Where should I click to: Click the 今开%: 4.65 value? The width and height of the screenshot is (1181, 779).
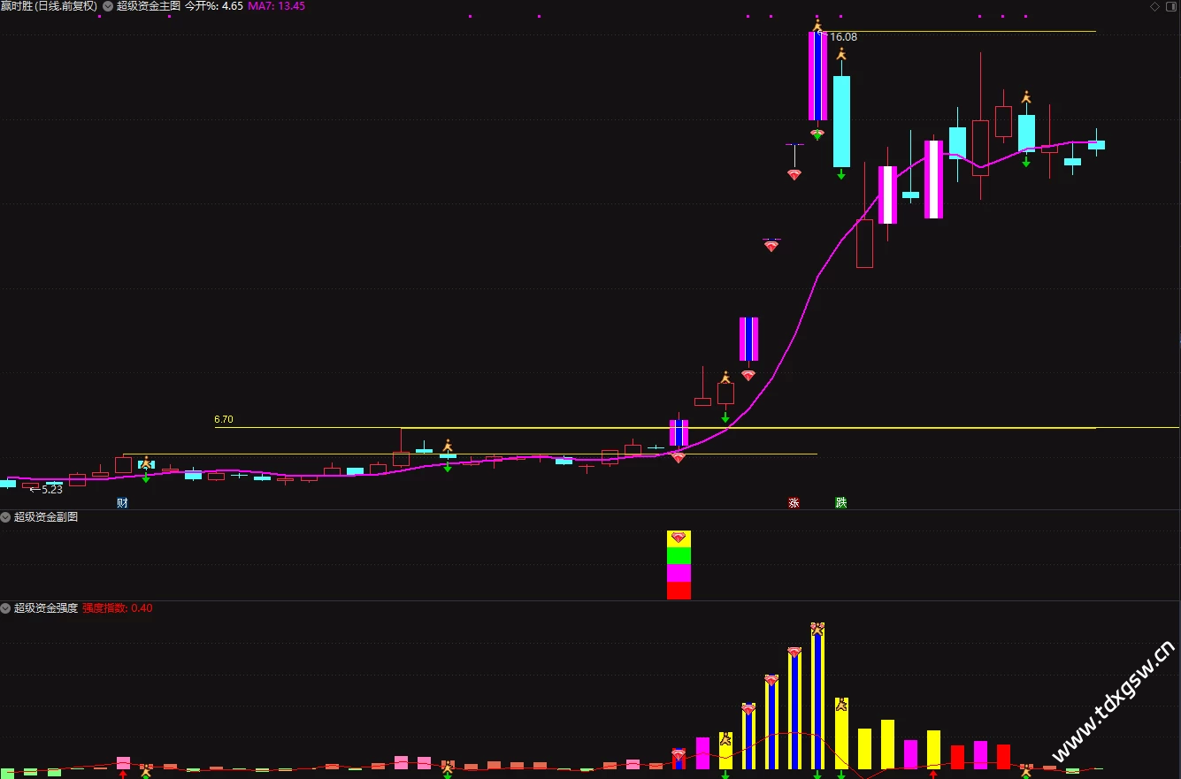(x=214, y=6)
